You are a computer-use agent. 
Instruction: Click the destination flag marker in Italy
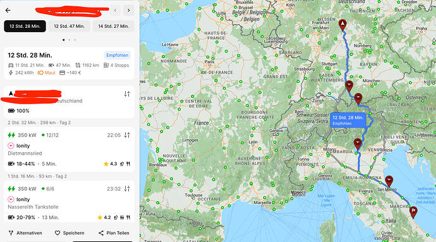point(413,212)
